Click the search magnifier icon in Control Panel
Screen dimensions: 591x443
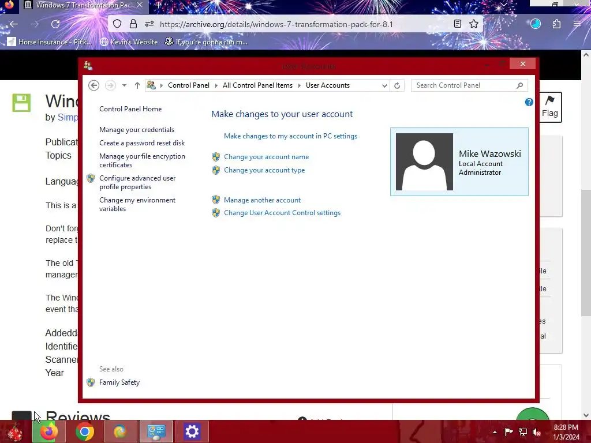point(520,85)
